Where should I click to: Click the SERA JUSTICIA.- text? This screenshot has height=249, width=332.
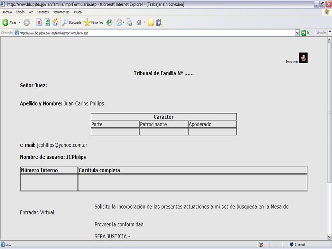112,236
